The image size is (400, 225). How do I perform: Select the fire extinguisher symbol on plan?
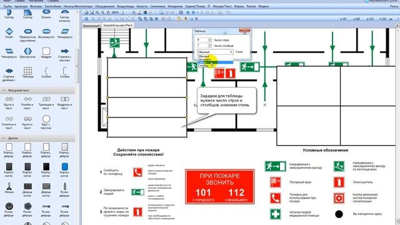coord(230,74)
